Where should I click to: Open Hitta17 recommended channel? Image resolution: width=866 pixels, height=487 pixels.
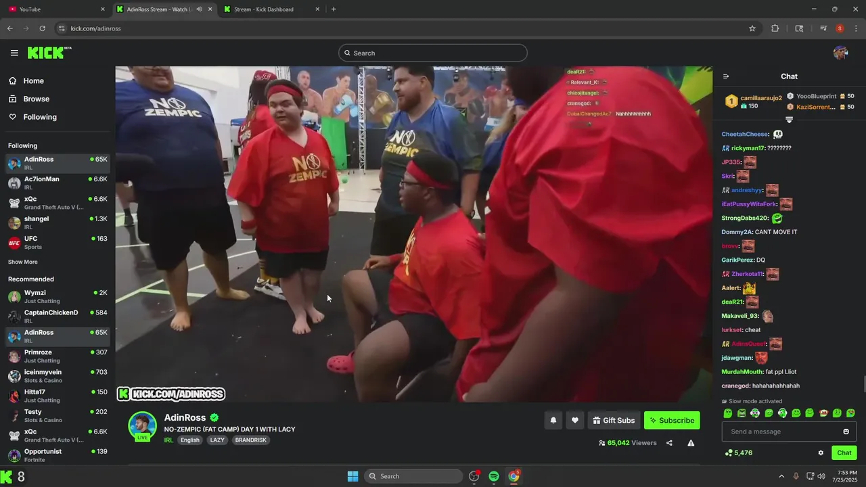(58, 396)
